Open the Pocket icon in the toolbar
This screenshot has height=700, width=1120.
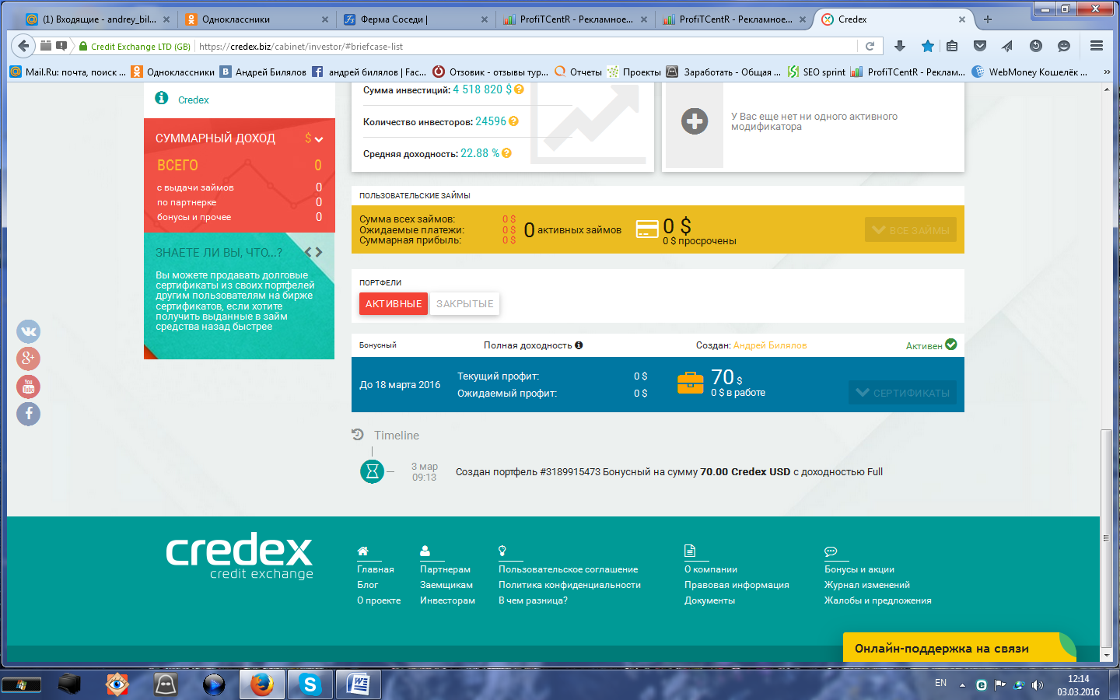(x=980, y=46)
